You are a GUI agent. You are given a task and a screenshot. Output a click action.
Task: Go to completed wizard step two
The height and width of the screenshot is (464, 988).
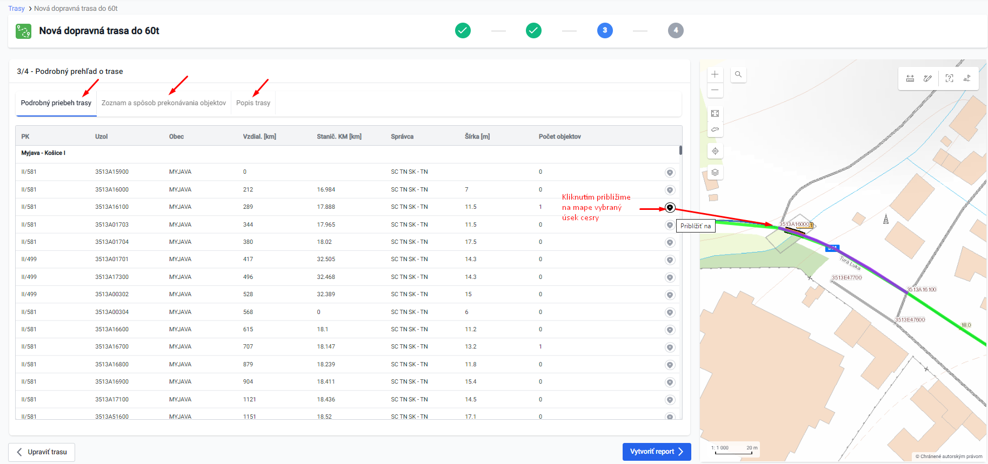tap(533, 31)
